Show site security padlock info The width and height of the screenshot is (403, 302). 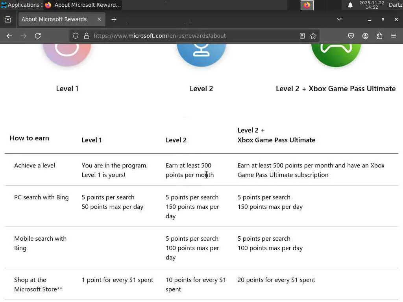pos(87,36)
